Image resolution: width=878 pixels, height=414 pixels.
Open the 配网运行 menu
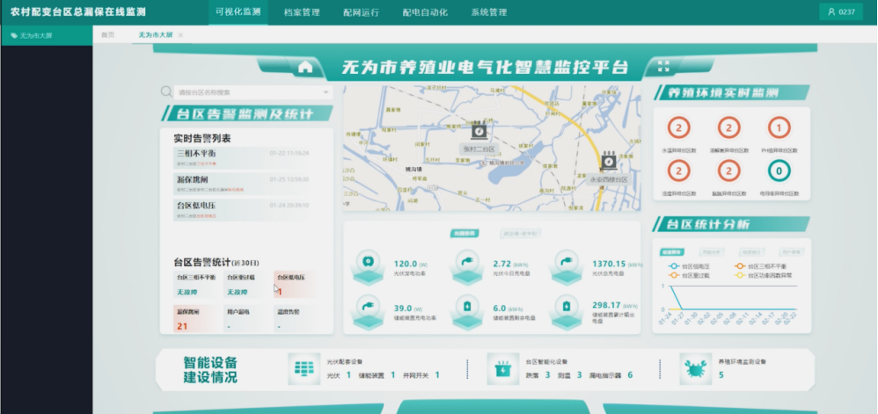[362, 12]
